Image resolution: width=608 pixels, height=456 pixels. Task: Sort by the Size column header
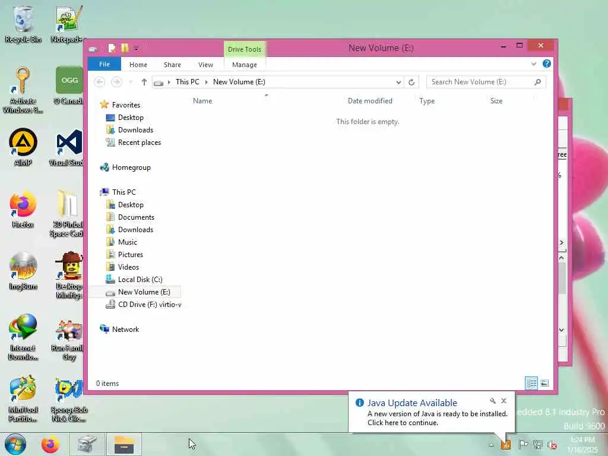496,101
